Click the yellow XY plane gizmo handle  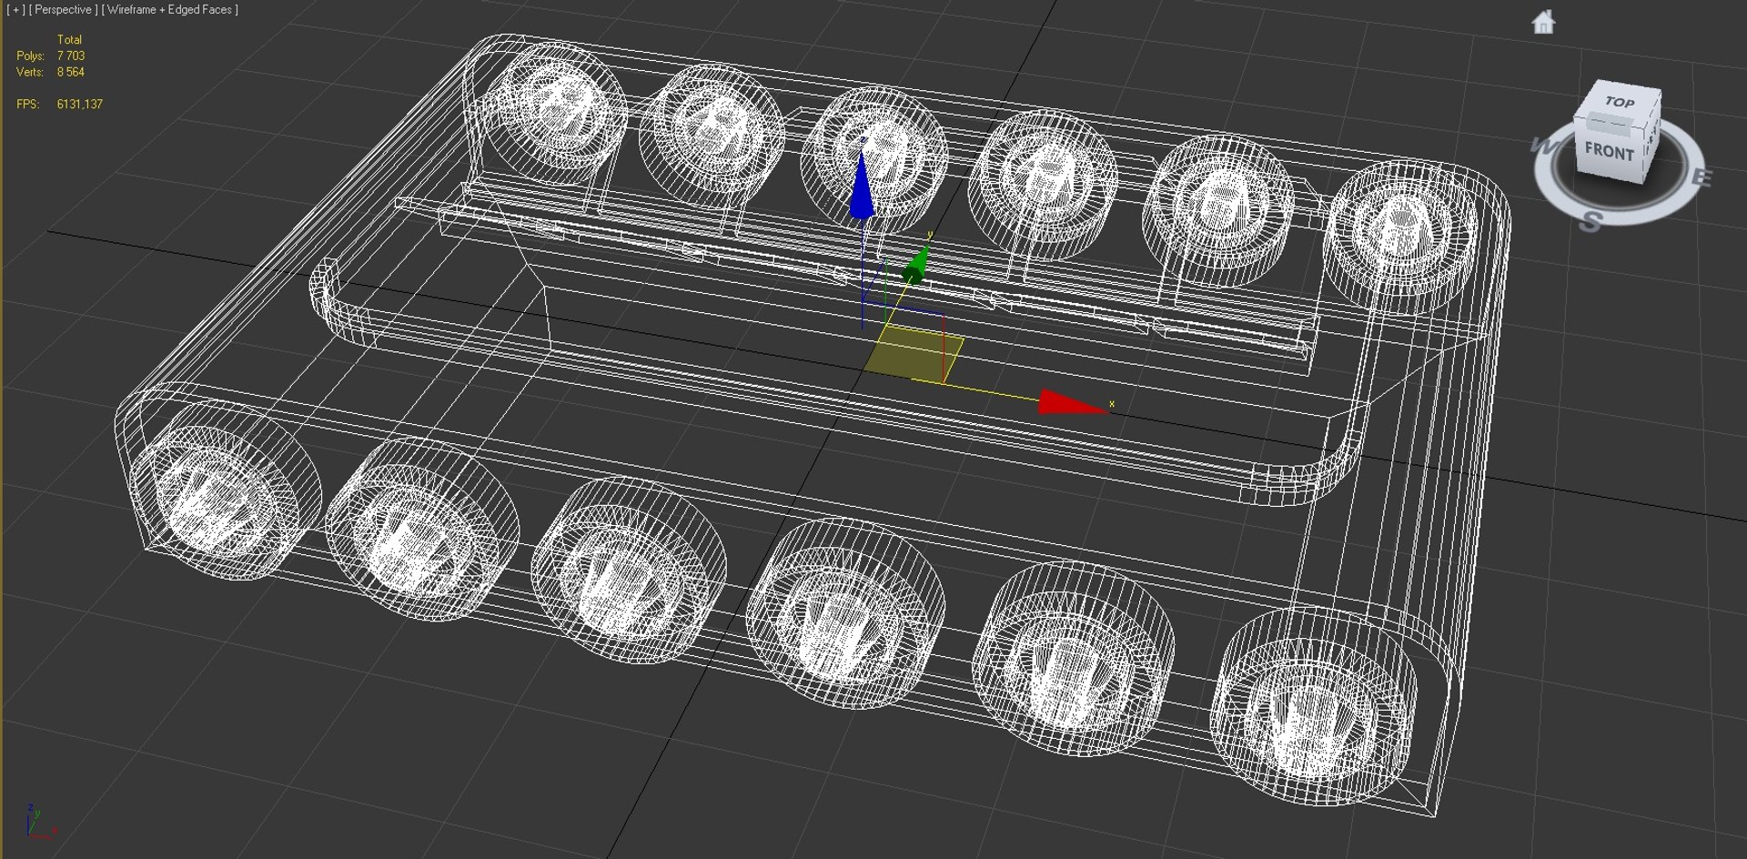pyautogui.click(x=913, y=353)
